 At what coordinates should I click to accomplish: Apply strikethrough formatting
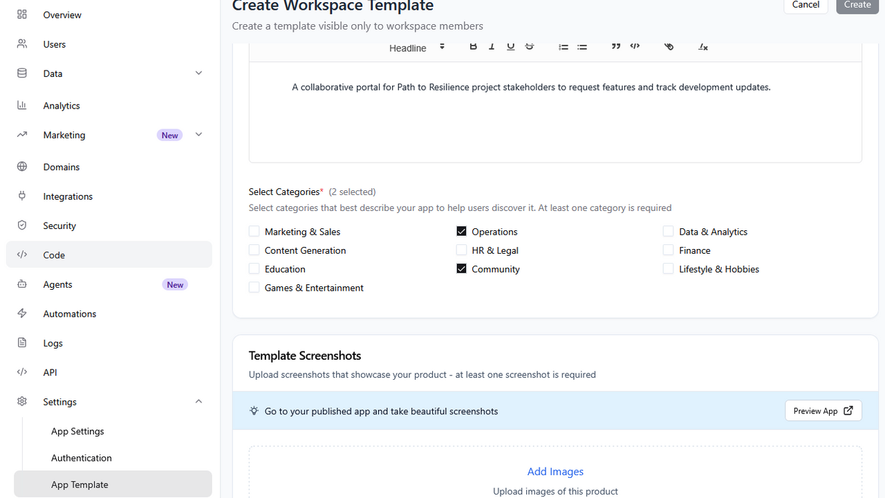530,46
